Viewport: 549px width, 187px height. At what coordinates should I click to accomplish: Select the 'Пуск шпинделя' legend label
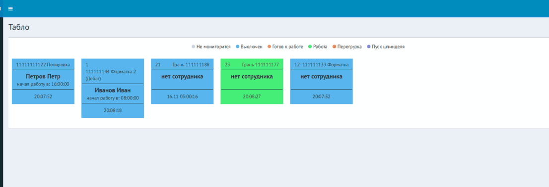pos(388,47)
